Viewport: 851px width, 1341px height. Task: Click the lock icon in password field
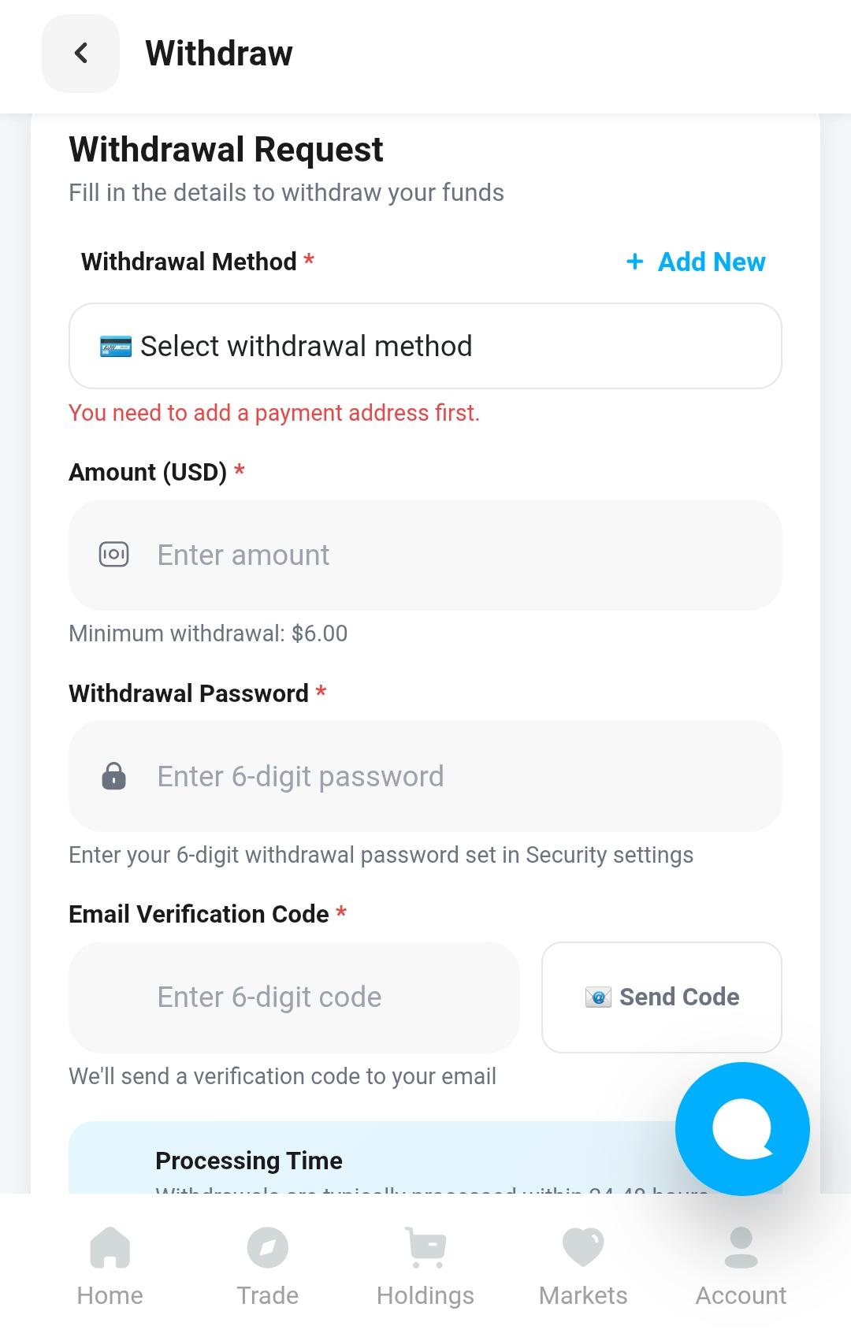click(x=114, y=776)
